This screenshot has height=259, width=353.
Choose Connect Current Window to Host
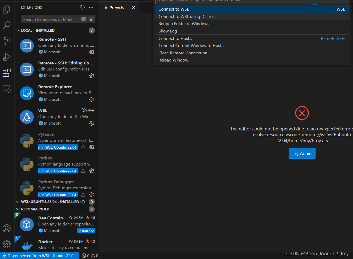tap(252, 46)
